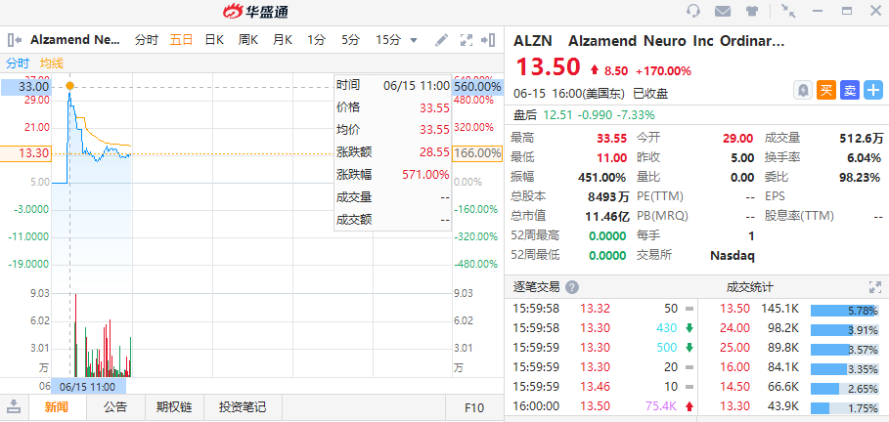Switch to 月K monthly candlestick
This screenshot has height=422, width=889.
[283, 40]
